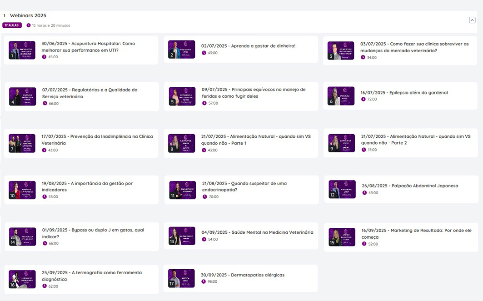
Task: Click clock icon of 57:00 feridas lesson
Action: [204, 103]
